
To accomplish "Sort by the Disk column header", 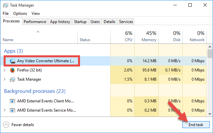I will click(x=171, y=37).
